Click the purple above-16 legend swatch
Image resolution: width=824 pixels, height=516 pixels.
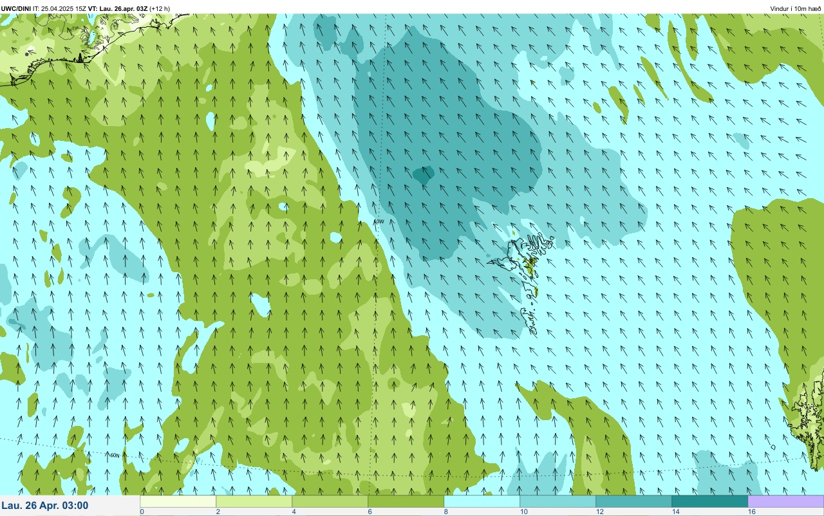click(786, 501)
